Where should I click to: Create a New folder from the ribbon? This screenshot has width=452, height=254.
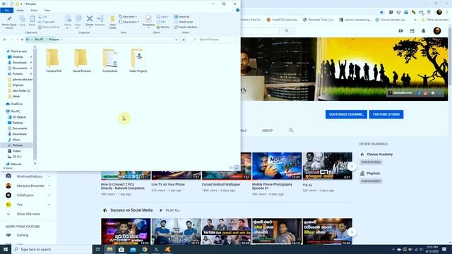click(x=113, y=22)
